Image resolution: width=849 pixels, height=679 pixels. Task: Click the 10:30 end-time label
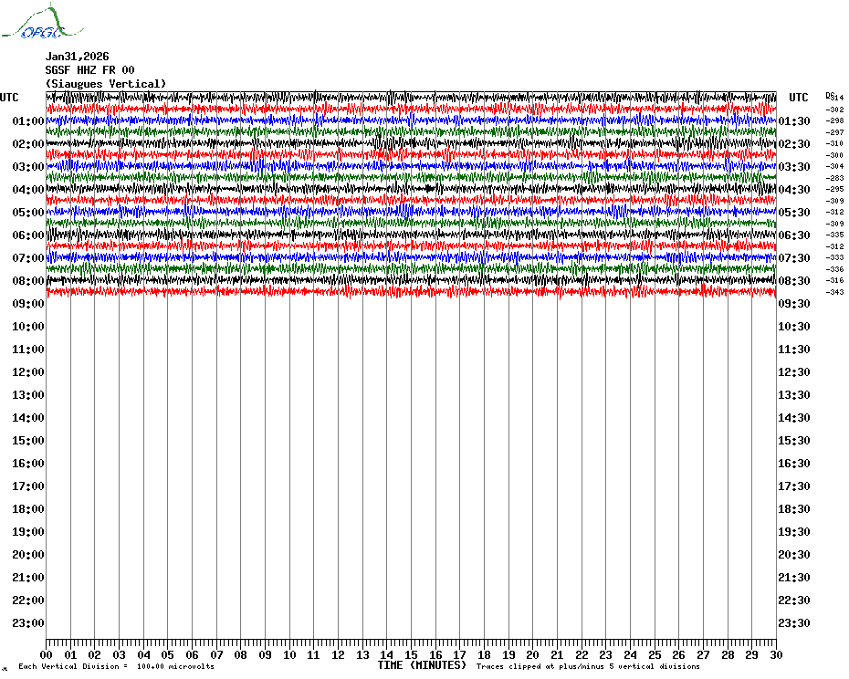[x=794, y=327]
